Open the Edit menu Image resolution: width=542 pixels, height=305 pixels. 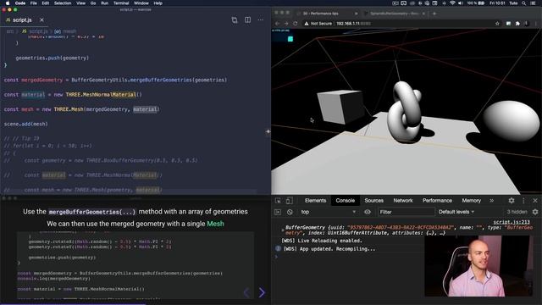click(x=45, y=3)
